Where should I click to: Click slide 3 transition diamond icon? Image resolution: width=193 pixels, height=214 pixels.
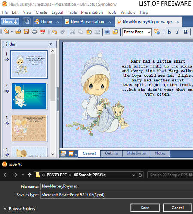coord(7,123)
